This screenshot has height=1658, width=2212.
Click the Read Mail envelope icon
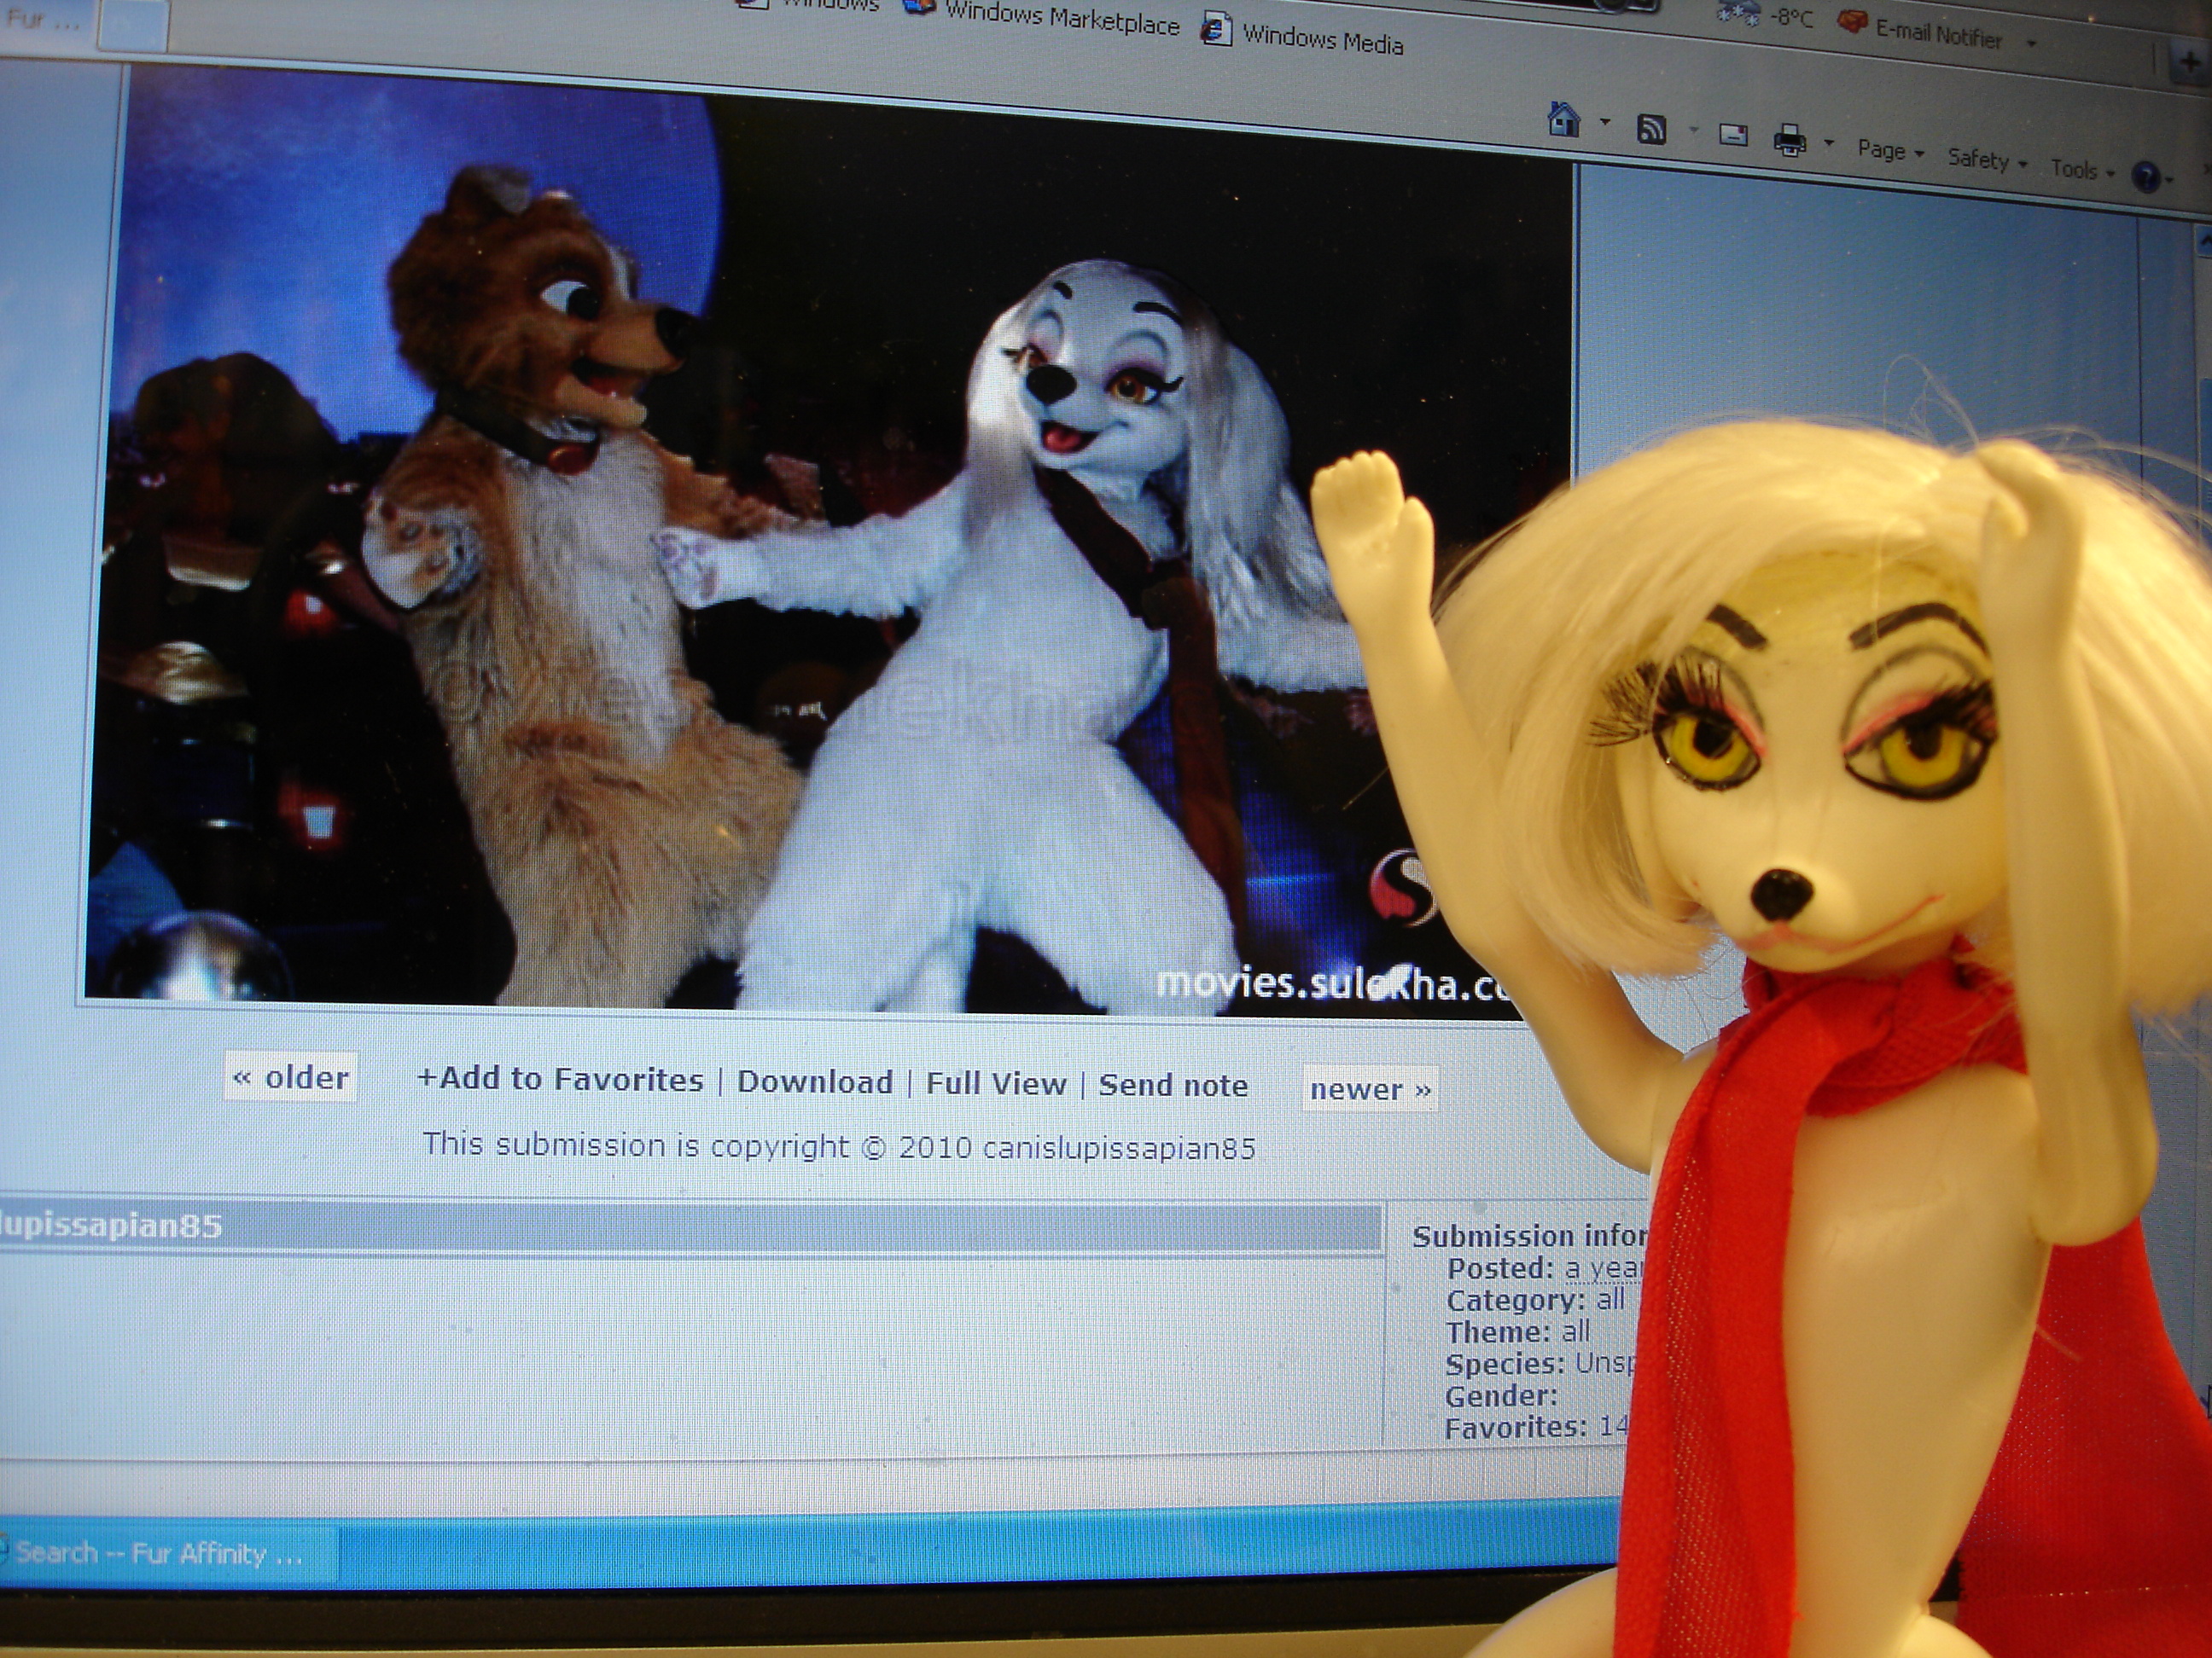coord(1733,134)
